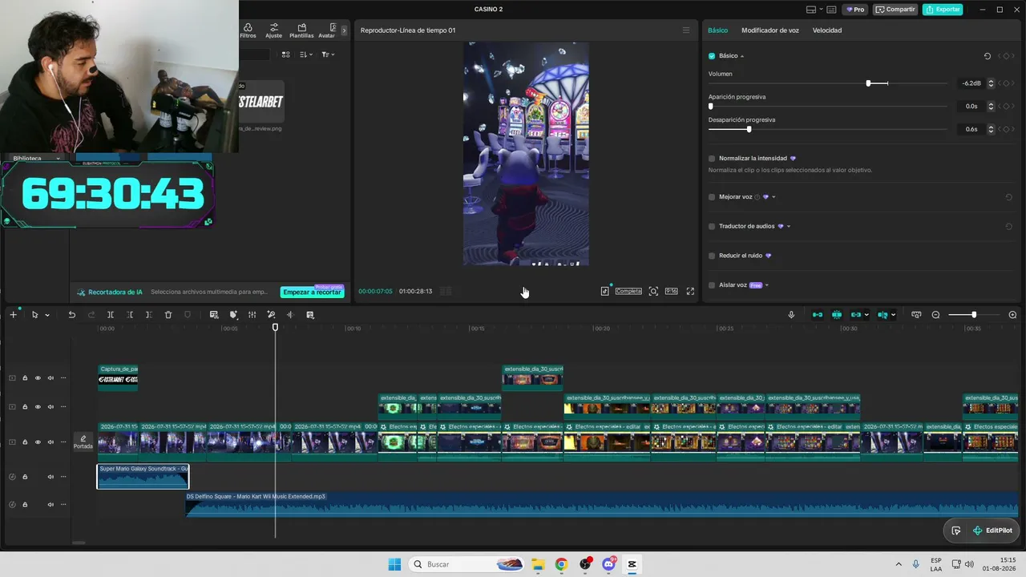The height and width of the screenshot is (577, 1026).
Task: Click the volume value field showing -6.2dB
Action: 971,83
